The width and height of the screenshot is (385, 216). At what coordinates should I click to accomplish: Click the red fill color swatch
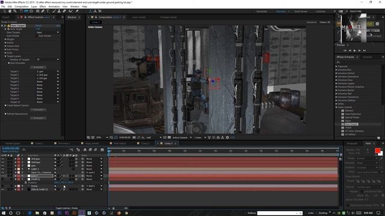click(x=378, y=151)
